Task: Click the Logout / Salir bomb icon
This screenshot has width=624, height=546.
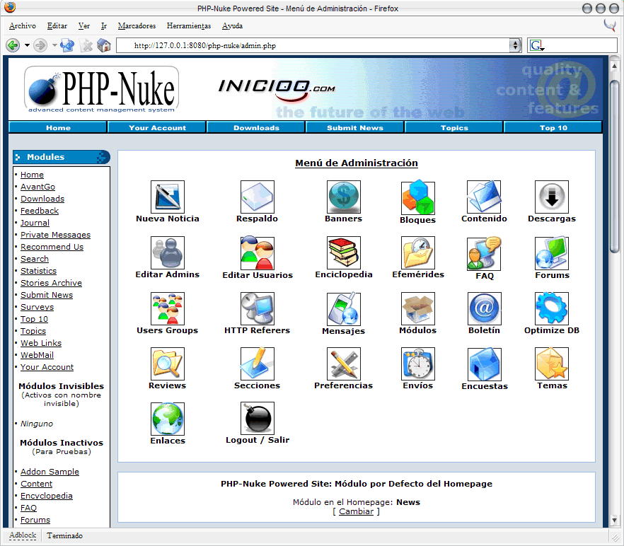Action: click(x=257, y=418)
